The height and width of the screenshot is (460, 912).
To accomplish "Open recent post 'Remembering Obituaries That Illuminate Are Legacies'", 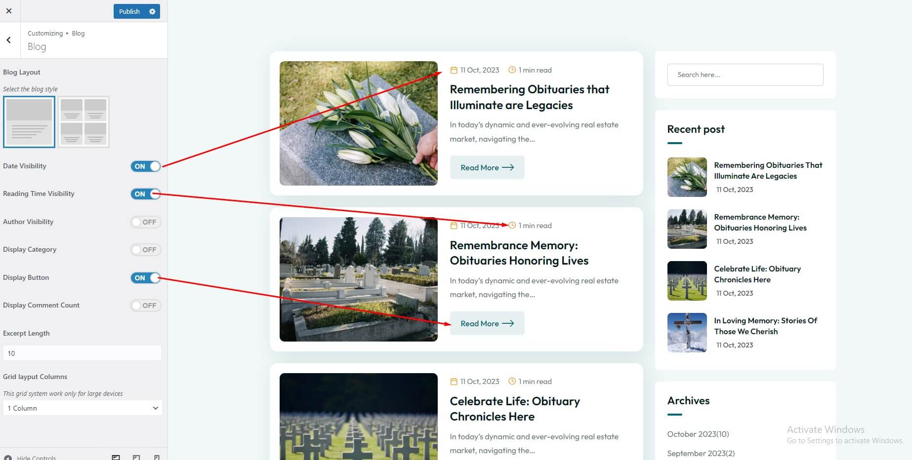I will click(x=768, y=170).
